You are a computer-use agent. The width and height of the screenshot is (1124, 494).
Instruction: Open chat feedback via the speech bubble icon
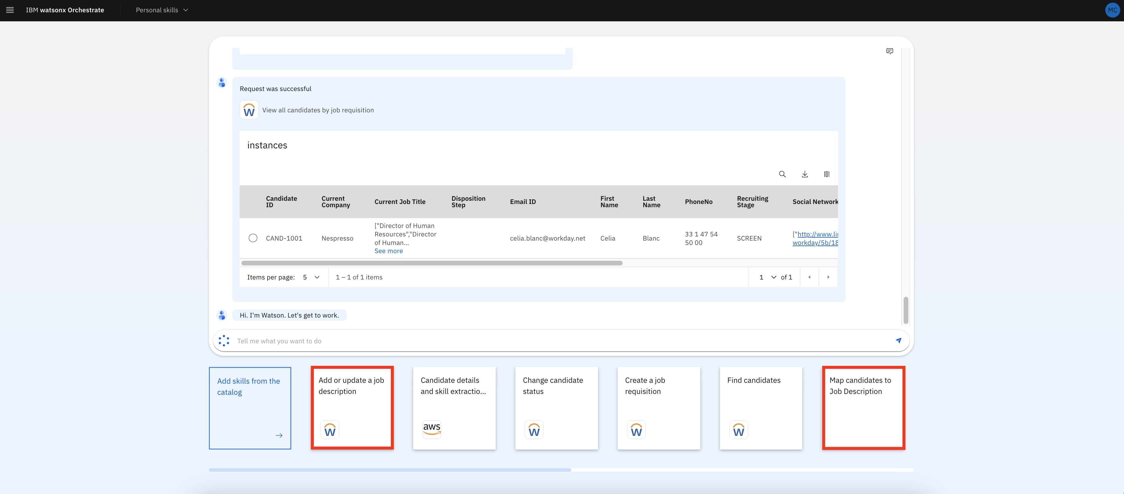click(x=889, y=51)
